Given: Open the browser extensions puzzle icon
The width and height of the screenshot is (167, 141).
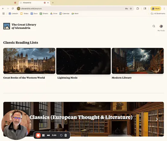Looking at the screenshot, I should [x=138, y=9].
